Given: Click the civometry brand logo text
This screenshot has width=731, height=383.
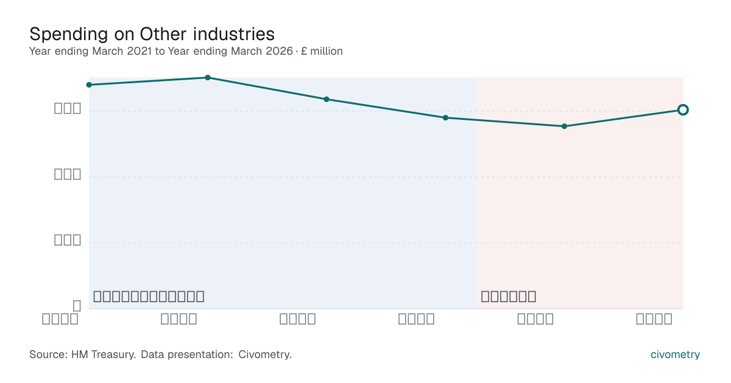Looking at the screenshot, I should [675, 354].
